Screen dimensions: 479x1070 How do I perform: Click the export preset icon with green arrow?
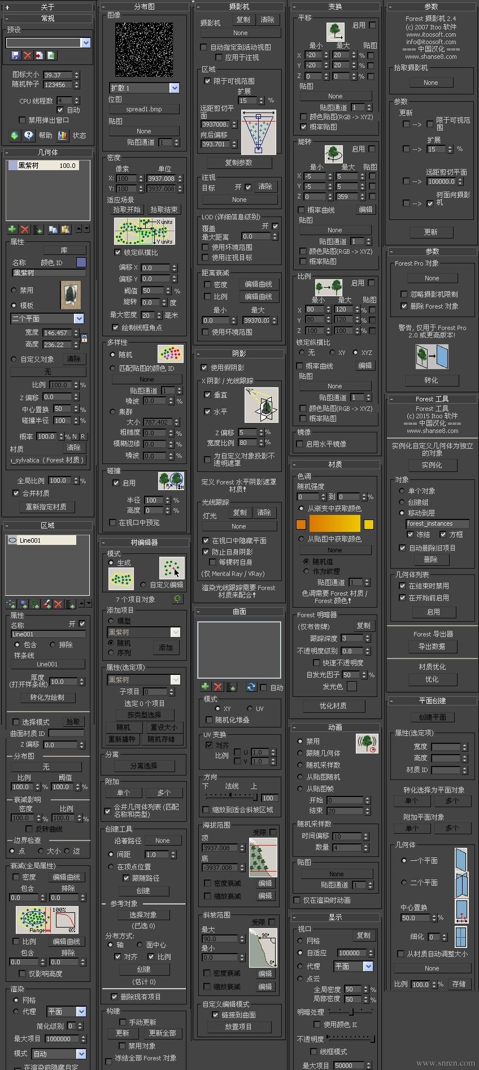51,55
